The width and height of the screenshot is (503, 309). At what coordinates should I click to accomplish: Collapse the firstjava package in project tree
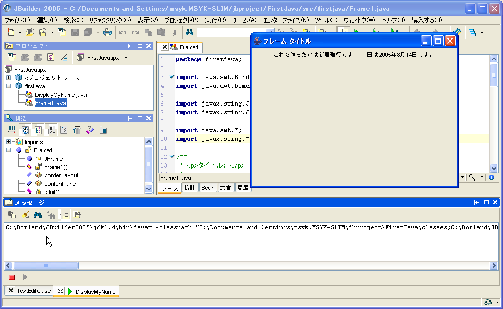click(x=9, y=86)
